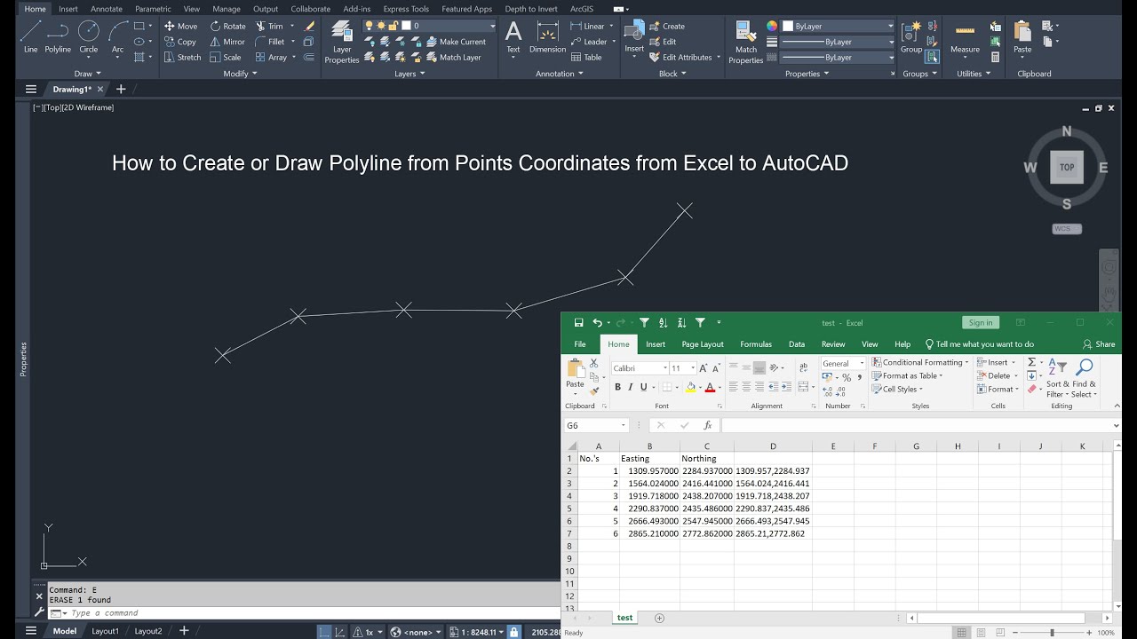This screenshot has width=1137, height=639.
Task: Open Excel Formulas tab
Action: tap(756, 344)
